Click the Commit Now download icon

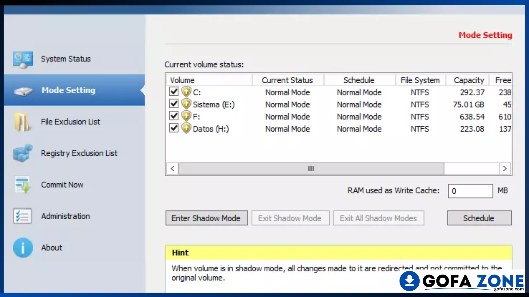pos(22,185)
